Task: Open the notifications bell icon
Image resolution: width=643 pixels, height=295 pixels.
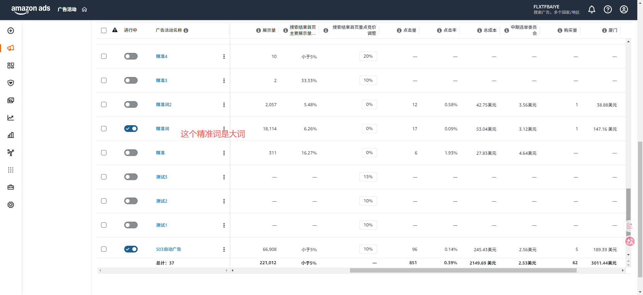Action: (x=592, y=9)
